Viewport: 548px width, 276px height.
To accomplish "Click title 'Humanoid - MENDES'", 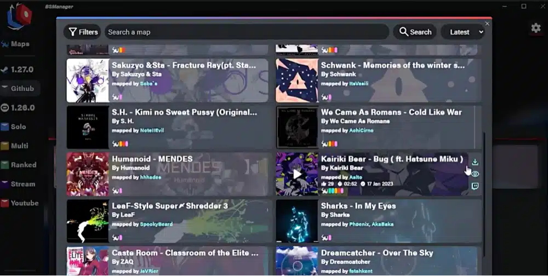I will pos(152,159).
